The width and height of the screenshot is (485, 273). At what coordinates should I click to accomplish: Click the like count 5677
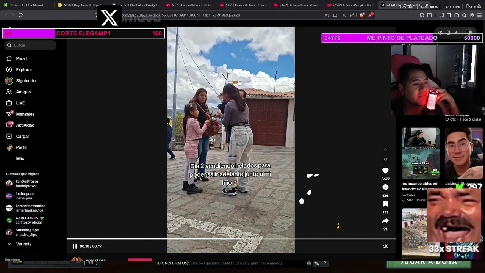coord(385,179)
